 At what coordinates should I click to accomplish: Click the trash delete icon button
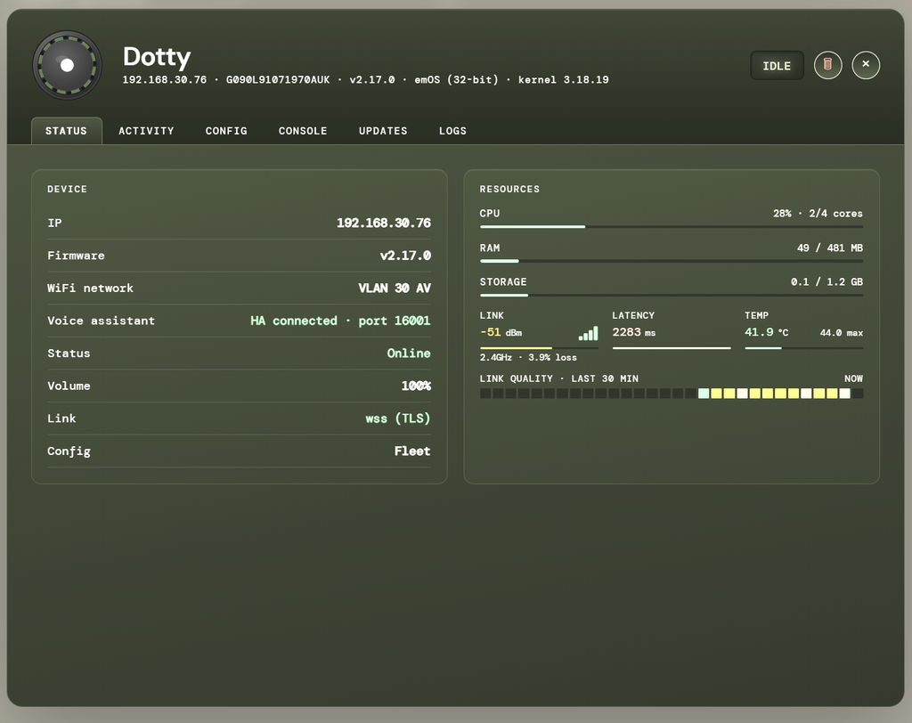[827, 65]
